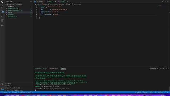The width and height of the screenshot is (170, 96).
Task: Open the Search view in the activity bar
Action: click(2, 6)
